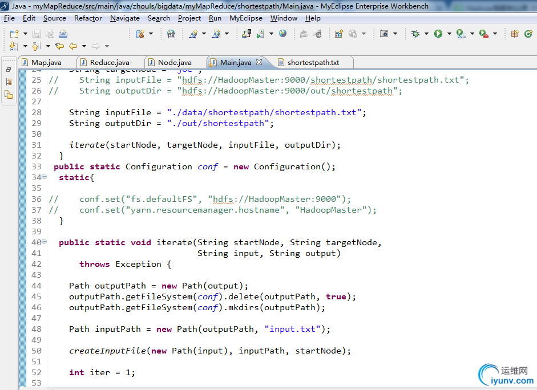Viewport: 537px width, 390px height.
Task: Click the Restore view icon in left sidebar
Action: 9,70
